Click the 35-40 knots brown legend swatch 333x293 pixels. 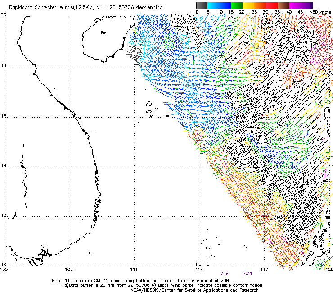coord(283,5)
